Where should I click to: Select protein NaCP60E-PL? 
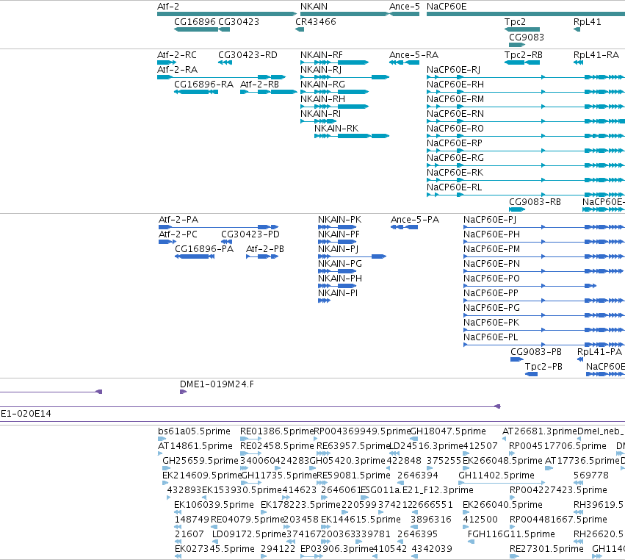click(543, 344)
